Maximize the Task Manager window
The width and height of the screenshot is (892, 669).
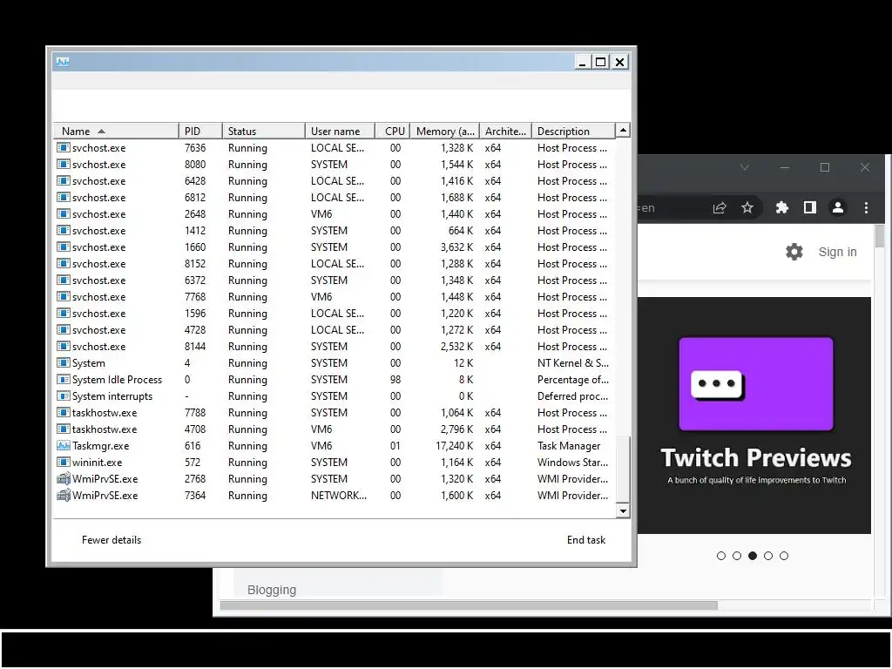(x=601, y=62)
